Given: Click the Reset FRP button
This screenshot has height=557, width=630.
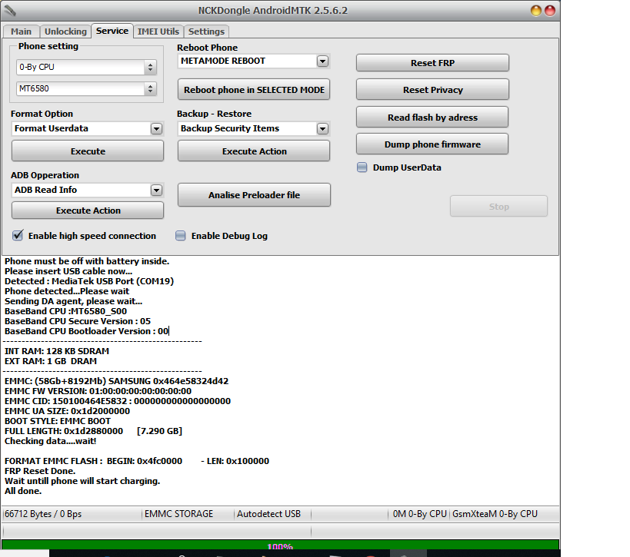Looking at the screenshot, I should coord(432,63).
